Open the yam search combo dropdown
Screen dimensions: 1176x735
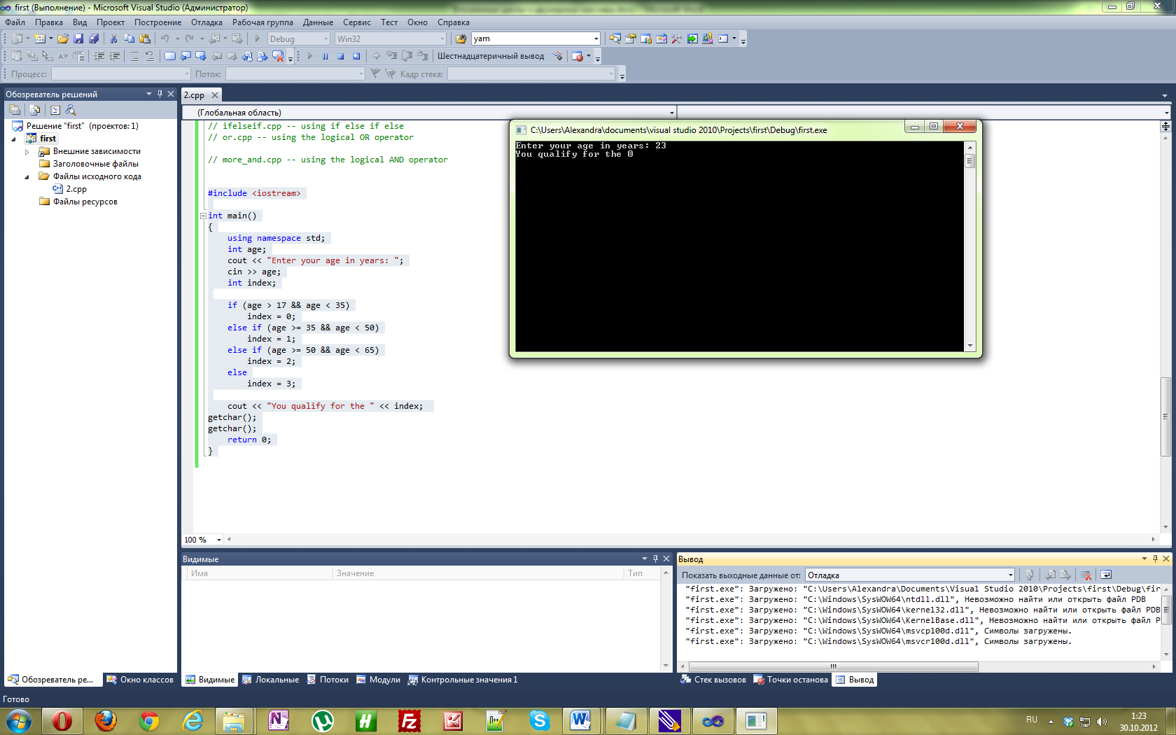coord(596,38)
